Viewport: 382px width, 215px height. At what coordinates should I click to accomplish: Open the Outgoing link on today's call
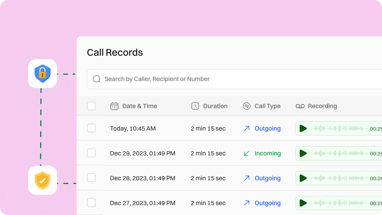(268, 128)
